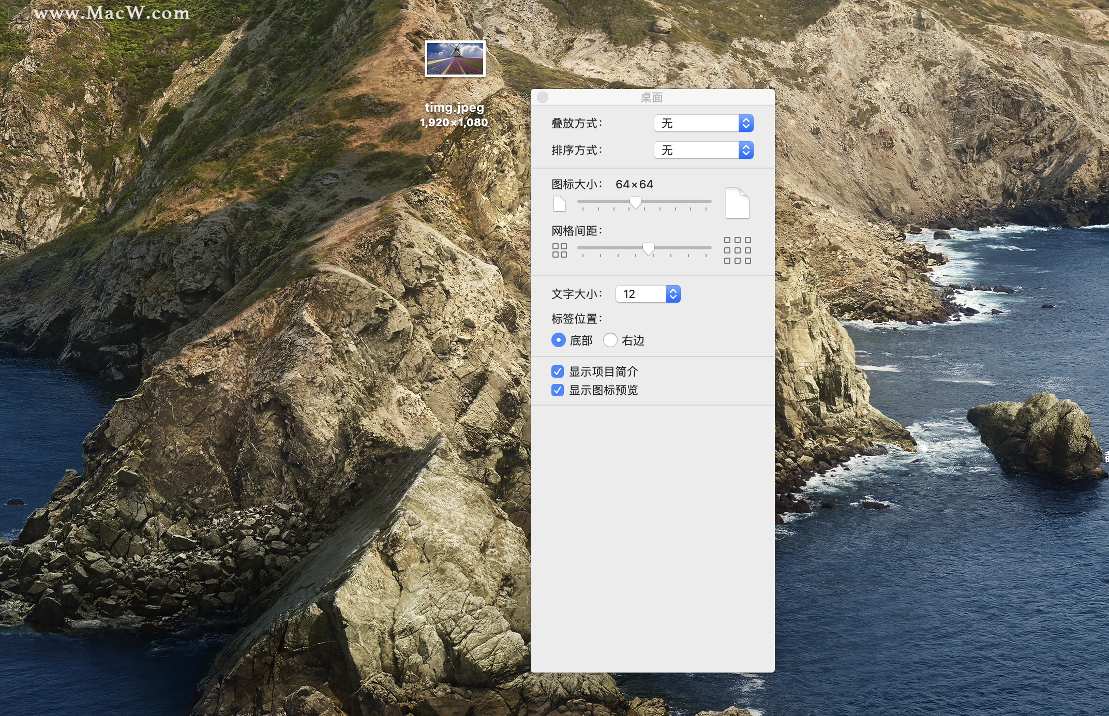Click the 图标大小 slider handle
1109x716 pixels.
coord(635,202)
